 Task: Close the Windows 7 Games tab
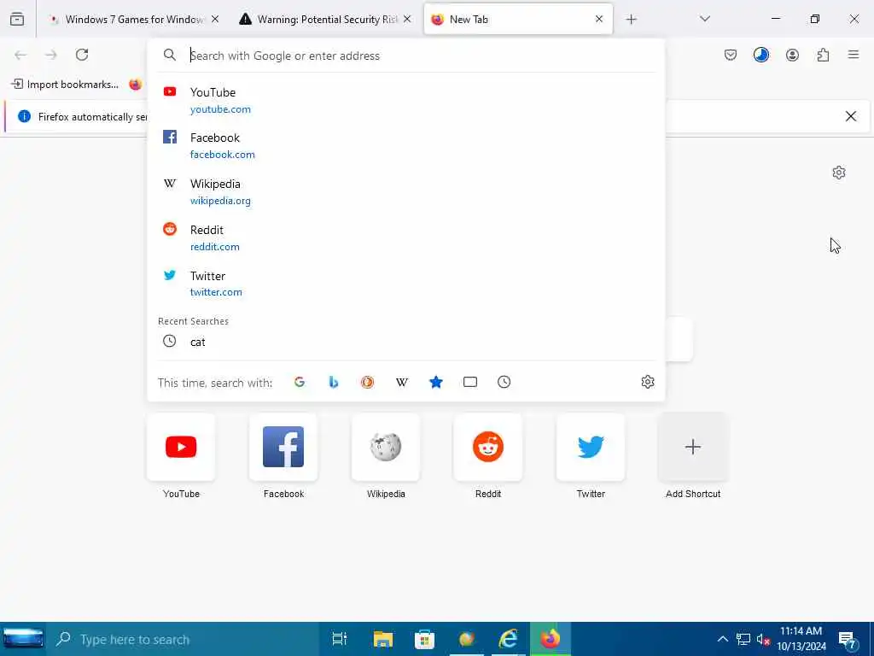[x=215, y=19]
